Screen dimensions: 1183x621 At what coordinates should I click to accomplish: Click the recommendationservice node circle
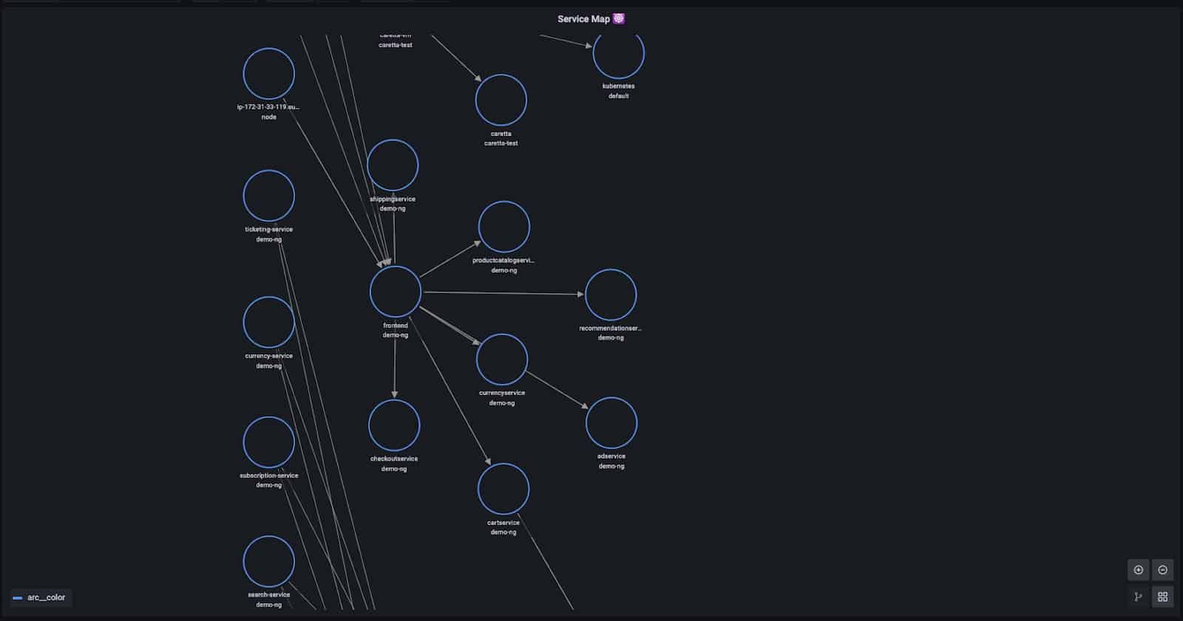tap(611, 295)
